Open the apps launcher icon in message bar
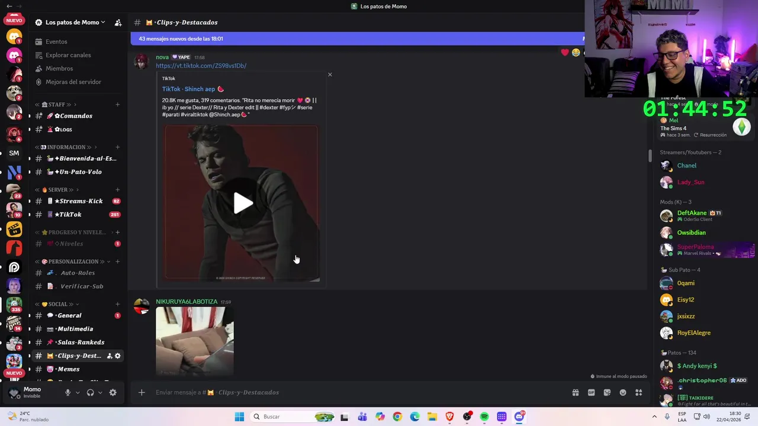 point(638,392)
